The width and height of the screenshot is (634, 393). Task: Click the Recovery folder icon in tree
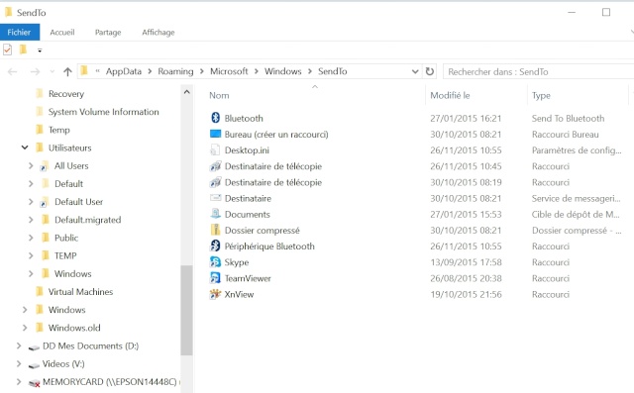[x=40, y=93]
